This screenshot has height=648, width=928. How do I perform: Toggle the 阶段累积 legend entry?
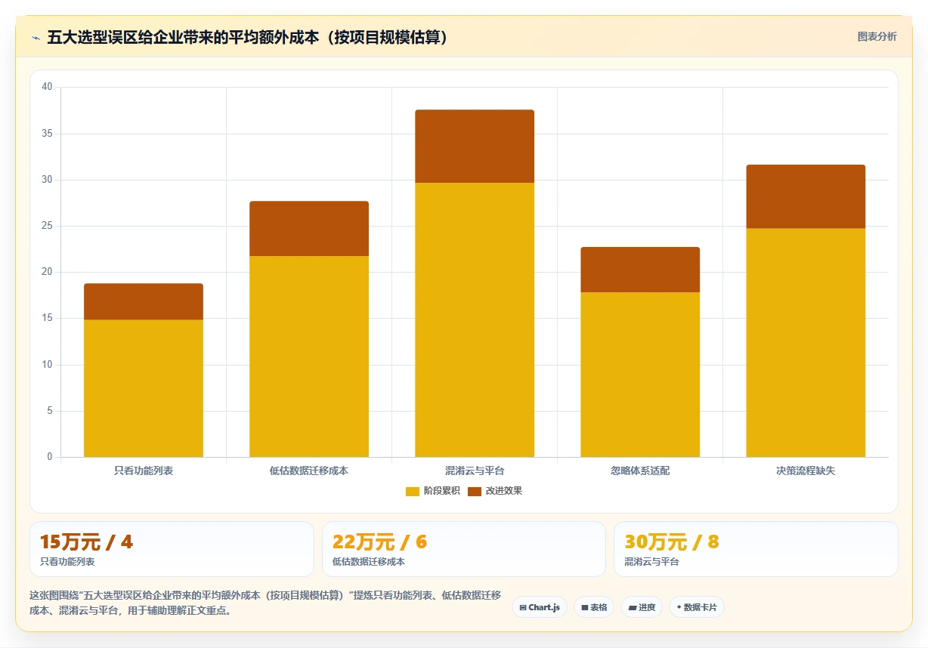[x=433, y=491]
